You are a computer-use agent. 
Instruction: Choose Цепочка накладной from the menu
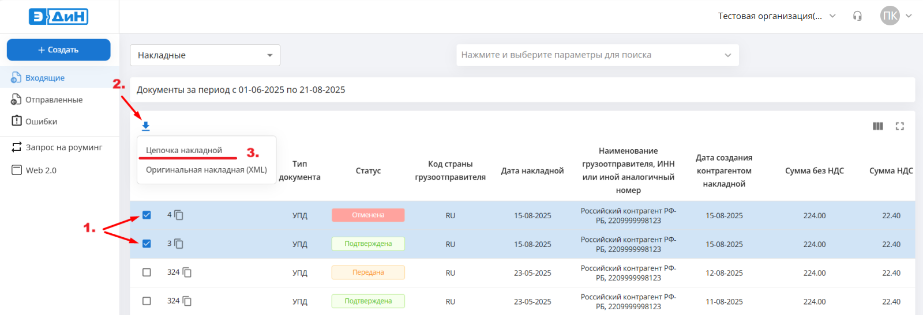[x=184, y=150]
